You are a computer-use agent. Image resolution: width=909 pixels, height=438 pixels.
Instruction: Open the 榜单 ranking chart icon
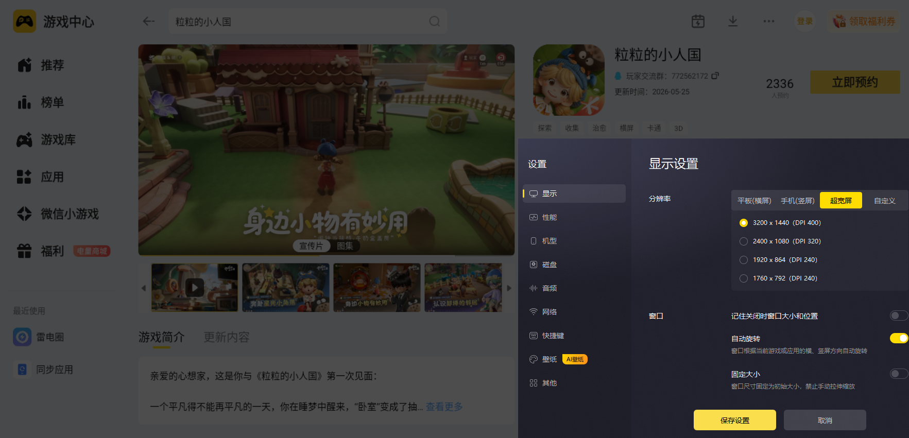tap(24, 102)
